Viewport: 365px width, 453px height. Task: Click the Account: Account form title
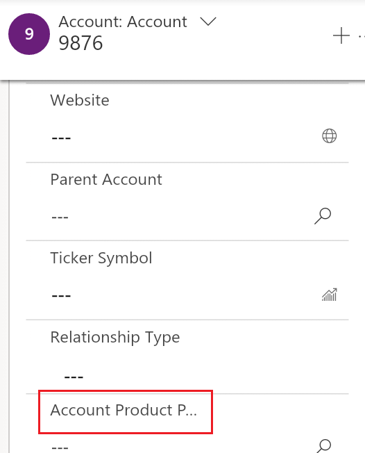click(123, 22)
